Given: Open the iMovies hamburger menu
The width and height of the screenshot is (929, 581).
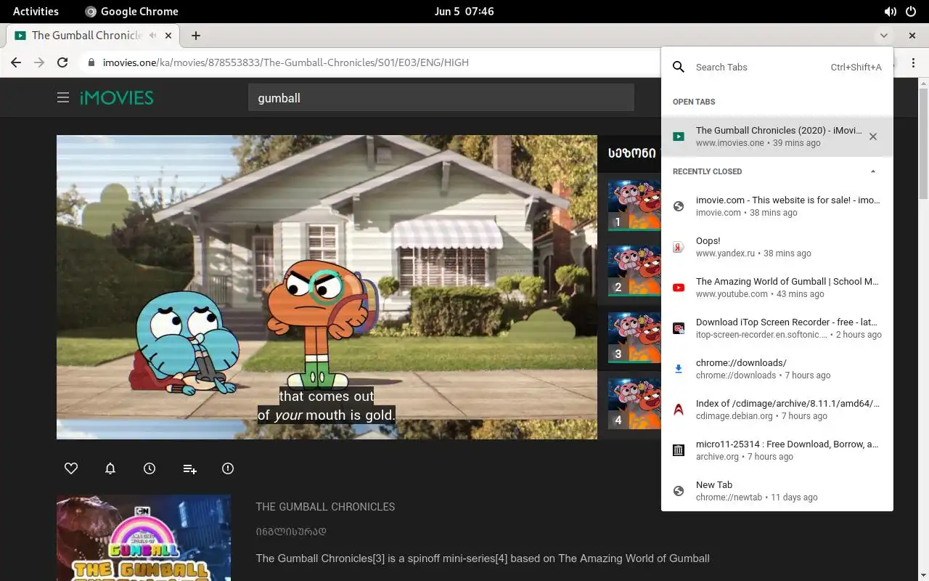Looking at the screenshot, I should [63, 97].
